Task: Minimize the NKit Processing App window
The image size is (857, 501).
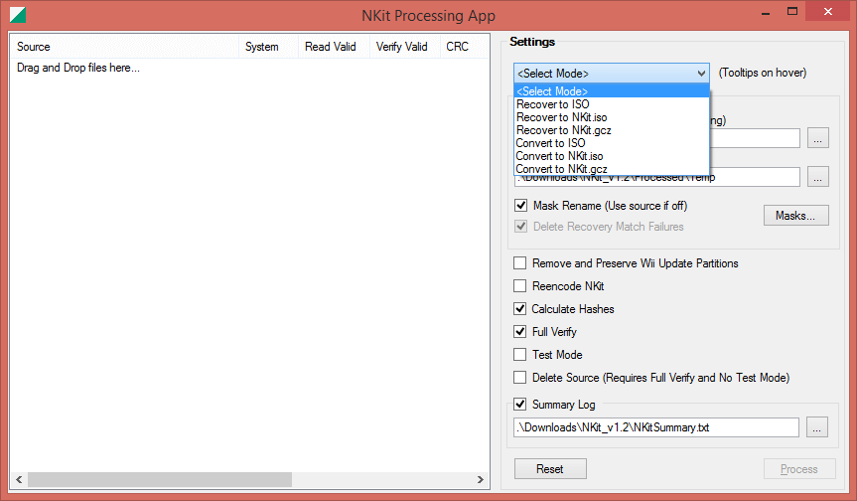Action: 766,12
